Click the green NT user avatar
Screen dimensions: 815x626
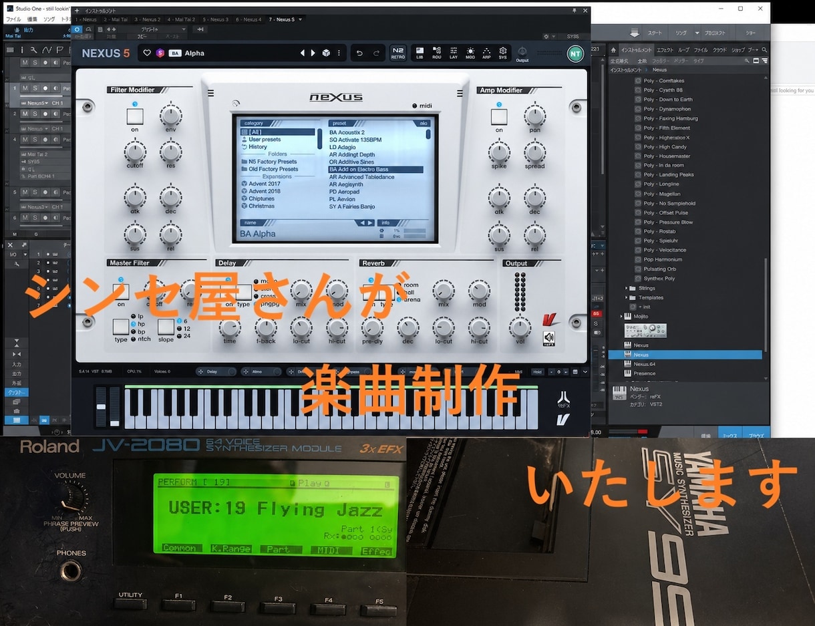pyautogui.click(x=575, y=53)
